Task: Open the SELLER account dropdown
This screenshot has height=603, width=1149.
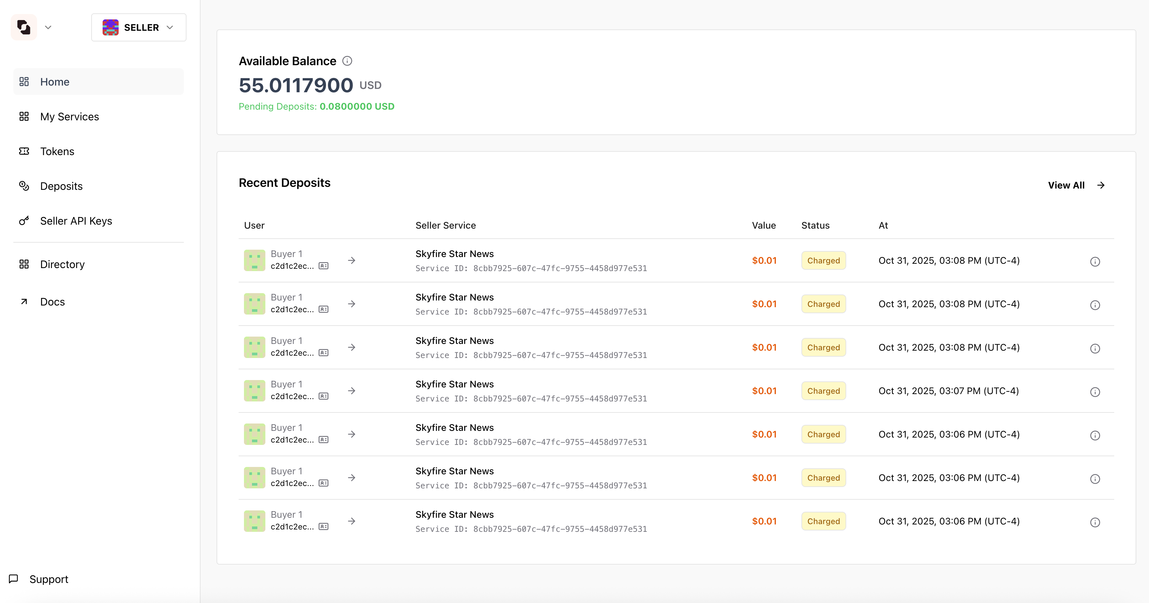Action: 139,27
